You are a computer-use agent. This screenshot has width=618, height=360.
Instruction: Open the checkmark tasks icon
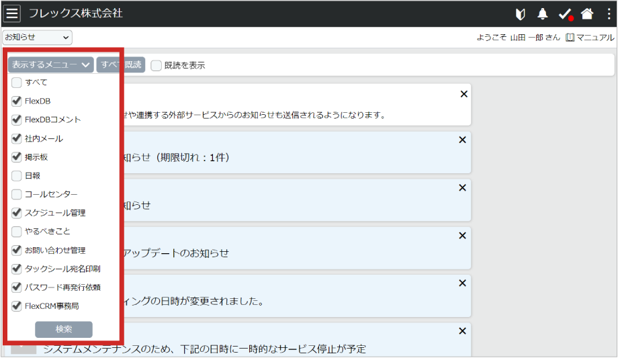[566, 14]
